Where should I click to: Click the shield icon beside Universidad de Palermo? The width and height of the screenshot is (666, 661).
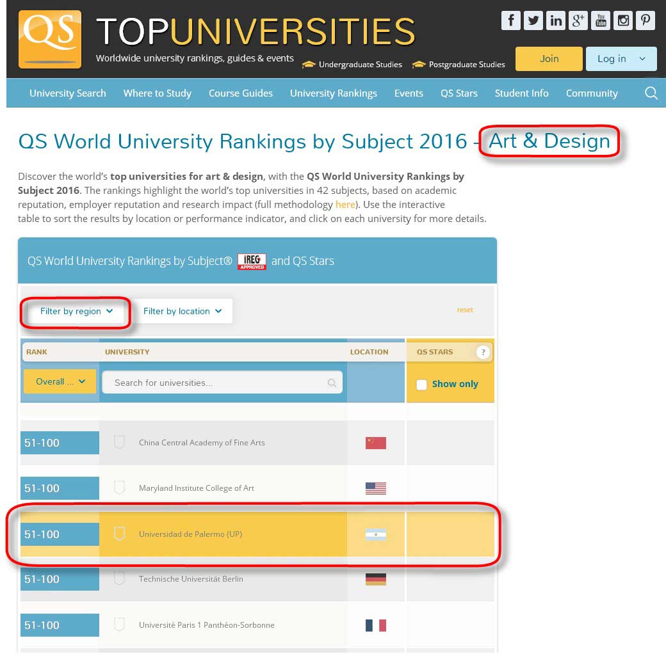tap(119, 534)
